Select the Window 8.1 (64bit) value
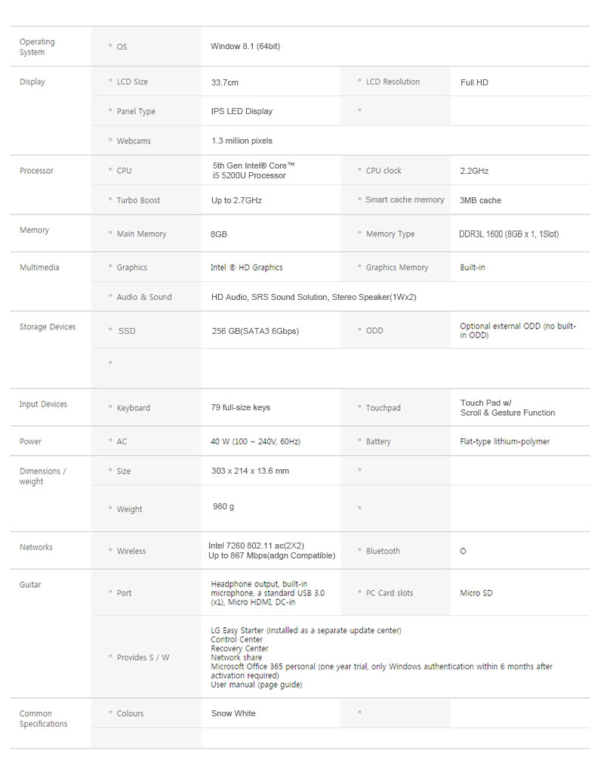Screen dimensions: 604x782 [x=245, y=47]
